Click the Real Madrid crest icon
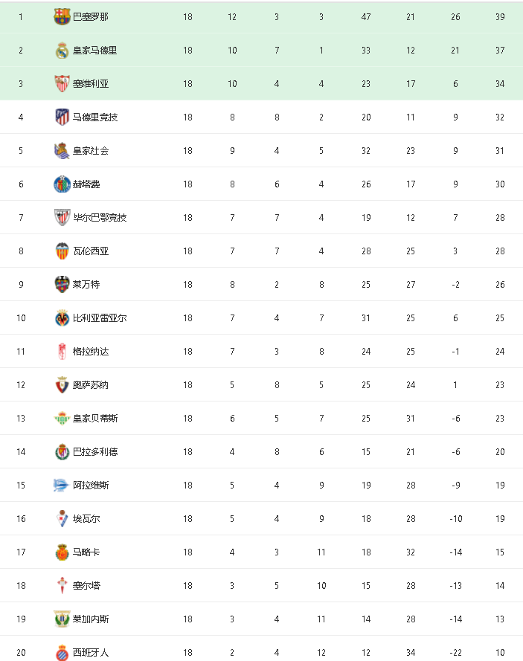 (x=62, y=51)
